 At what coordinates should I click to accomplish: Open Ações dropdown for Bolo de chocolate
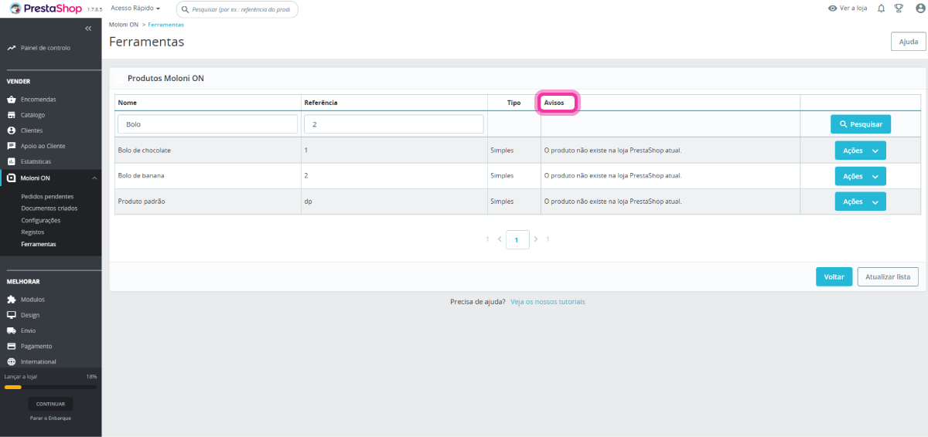860,151
